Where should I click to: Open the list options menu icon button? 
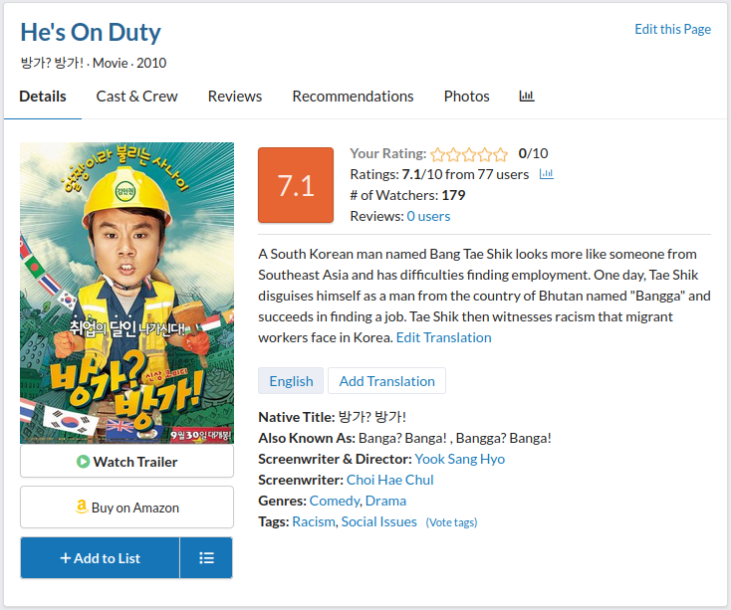[206, 558]
